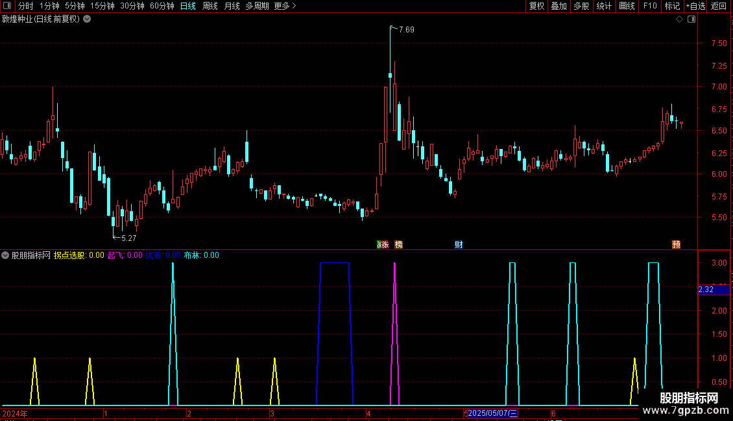Click the 返回 back button
The image size is (733, 421).
[719, 6]
